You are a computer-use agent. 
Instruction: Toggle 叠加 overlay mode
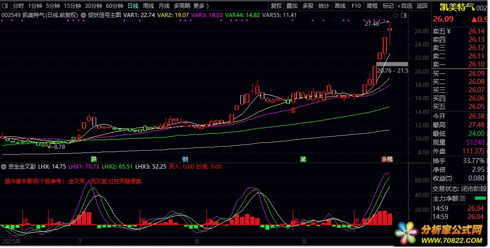click(292, 6)
